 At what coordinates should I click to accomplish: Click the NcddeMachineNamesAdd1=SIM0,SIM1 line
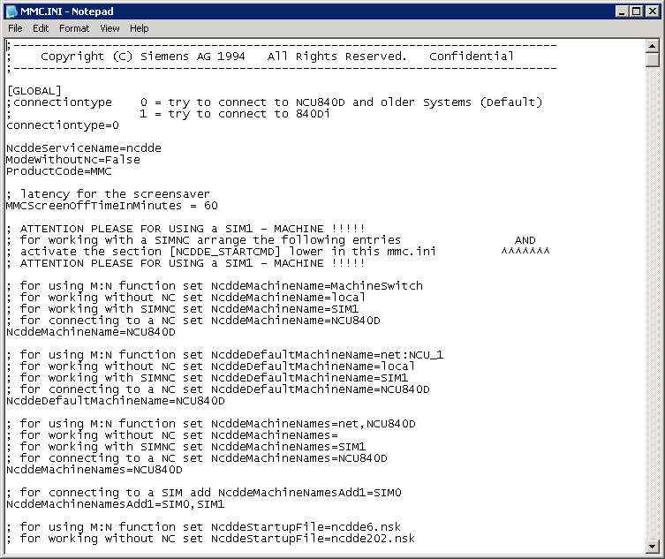(116, 504)
